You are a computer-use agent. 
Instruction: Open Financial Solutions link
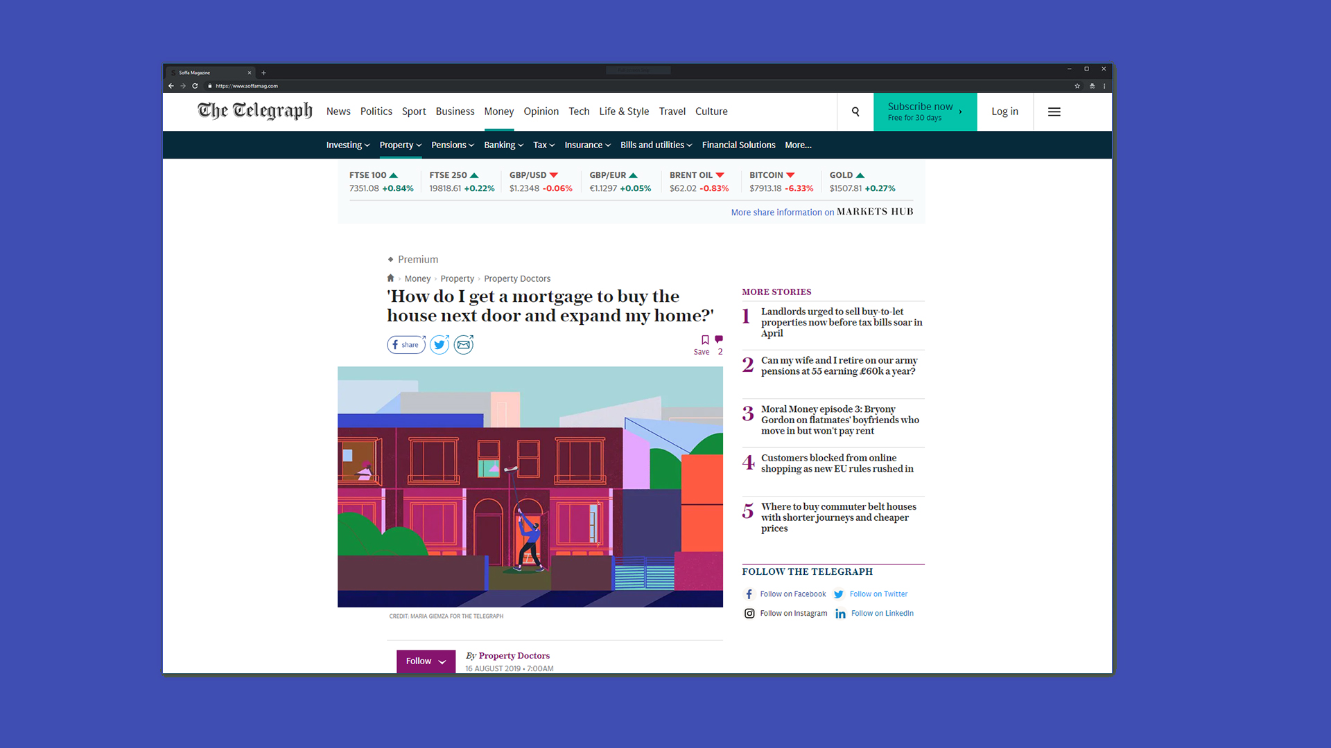pos(738,145)
